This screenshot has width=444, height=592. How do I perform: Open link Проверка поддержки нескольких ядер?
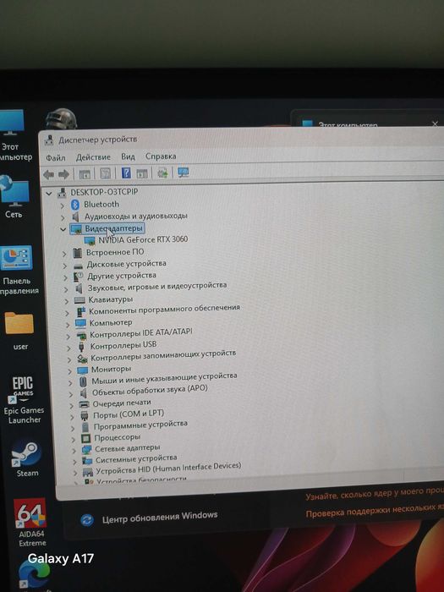(375, 512)
